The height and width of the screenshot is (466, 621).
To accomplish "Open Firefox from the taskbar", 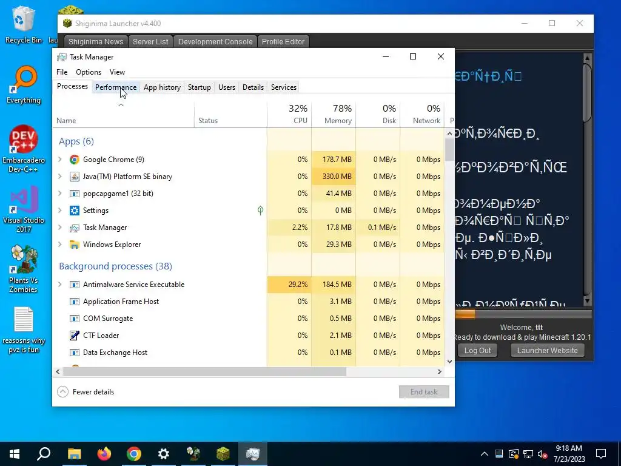I will [104, 453].
